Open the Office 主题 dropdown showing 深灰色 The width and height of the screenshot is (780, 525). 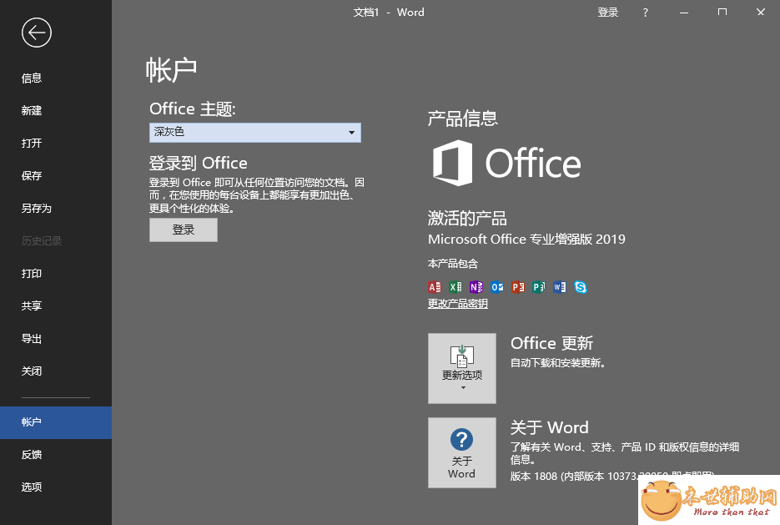point(255,133)
